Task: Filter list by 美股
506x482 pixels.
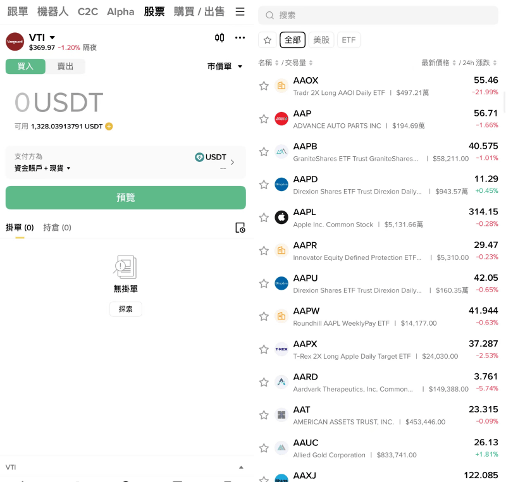Action: point(321,40)
